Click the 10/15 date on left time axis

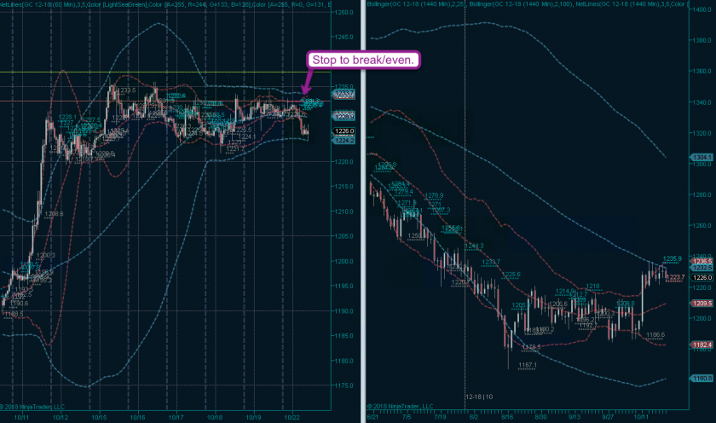99,417
